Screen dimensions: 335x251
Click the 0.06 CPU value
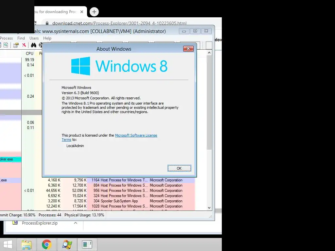click(30, 123)
